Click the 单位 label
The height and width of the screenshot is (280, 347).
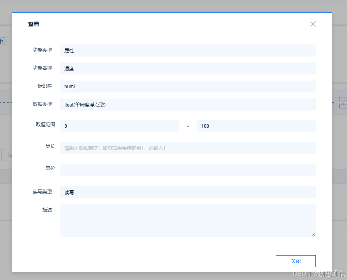(x=50, y=168)
